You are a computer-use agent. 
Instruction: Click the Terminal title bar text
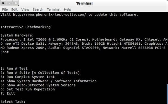coord(85,3)
